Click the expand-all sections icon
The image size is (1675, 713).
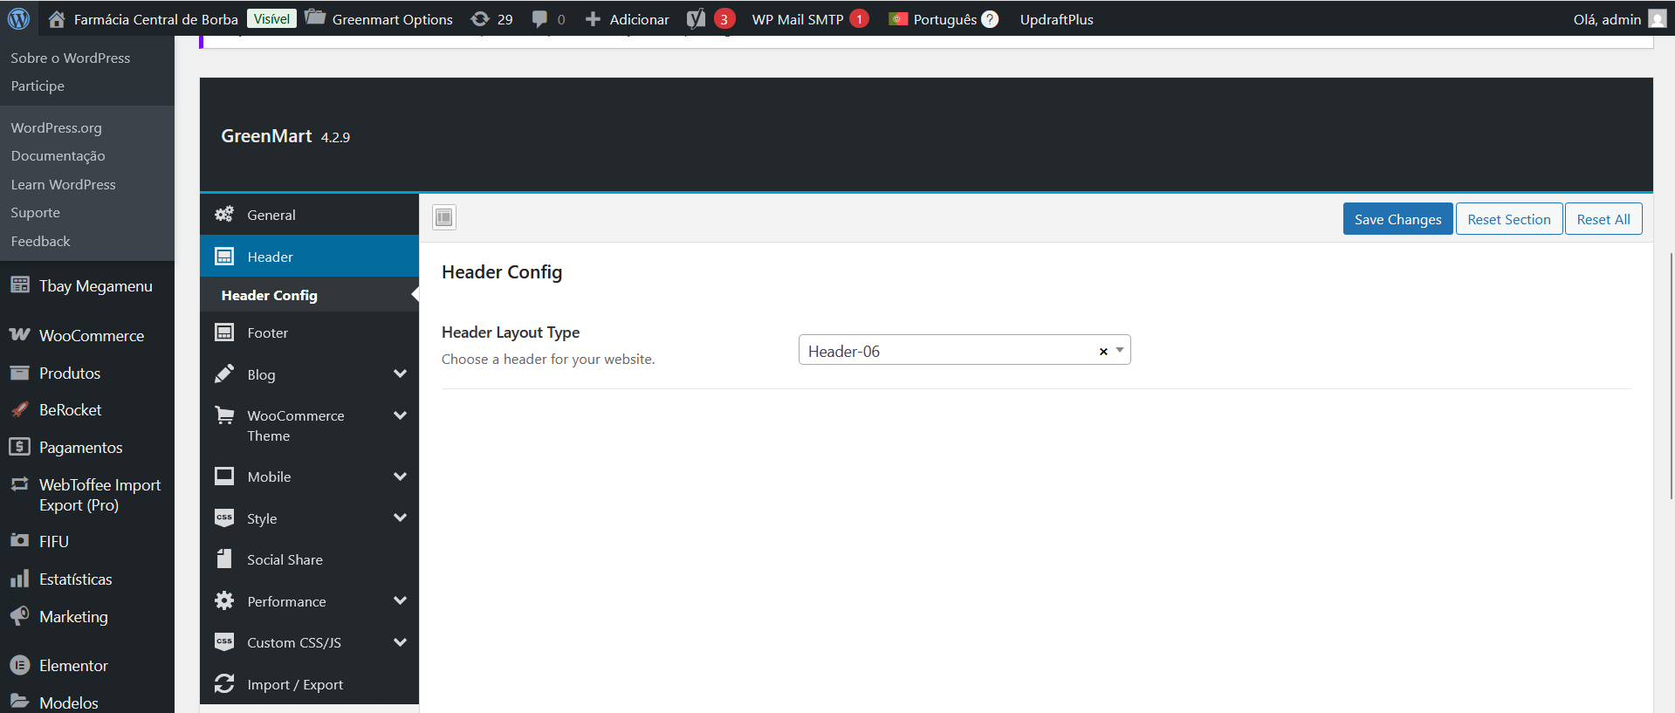click(x=444, y=217)
